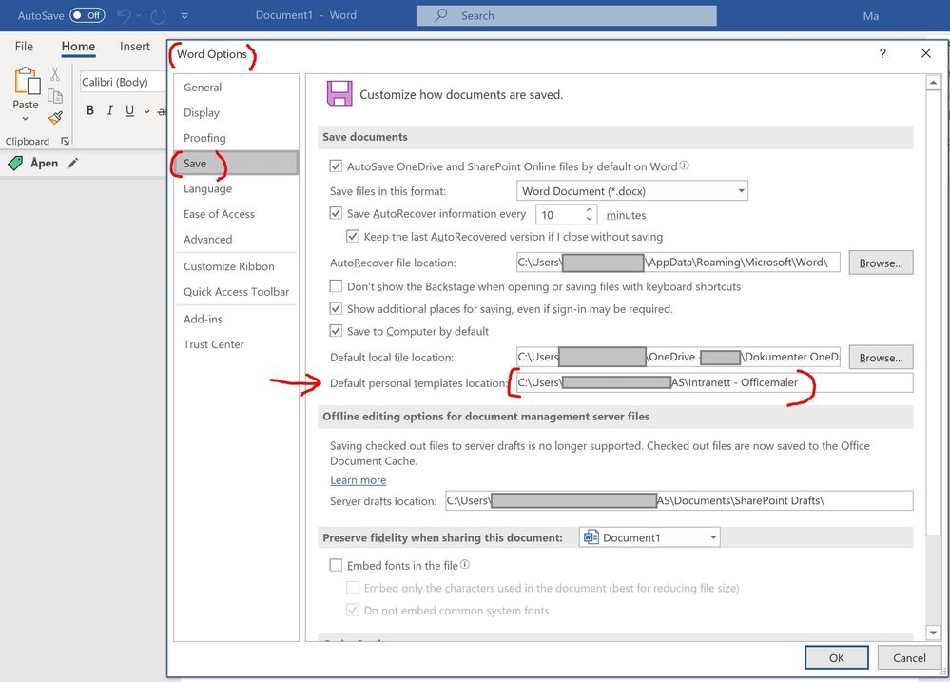
Task: Click the Server drafts location field
Action: 679,500
